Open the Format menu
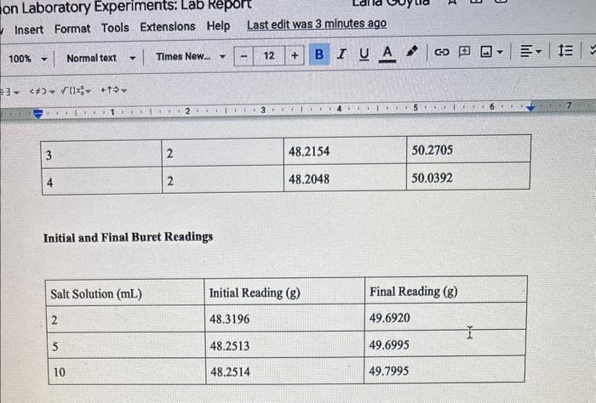Viewport: 596px width, 403px height. [x=72, y=29]
